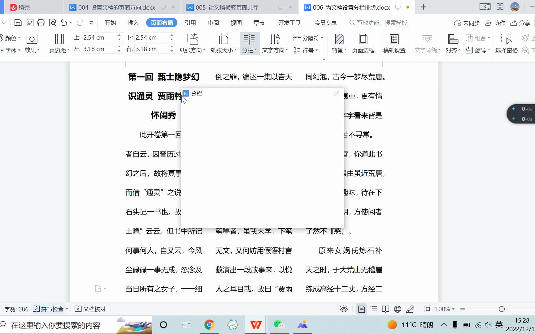
Task: Switch to outline view icon
Action: point(374,309)
